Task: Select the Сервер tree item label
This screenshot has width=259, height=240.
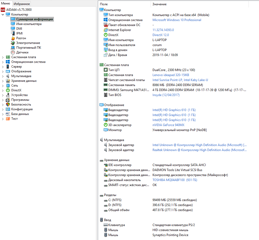Action: point(17,67)
